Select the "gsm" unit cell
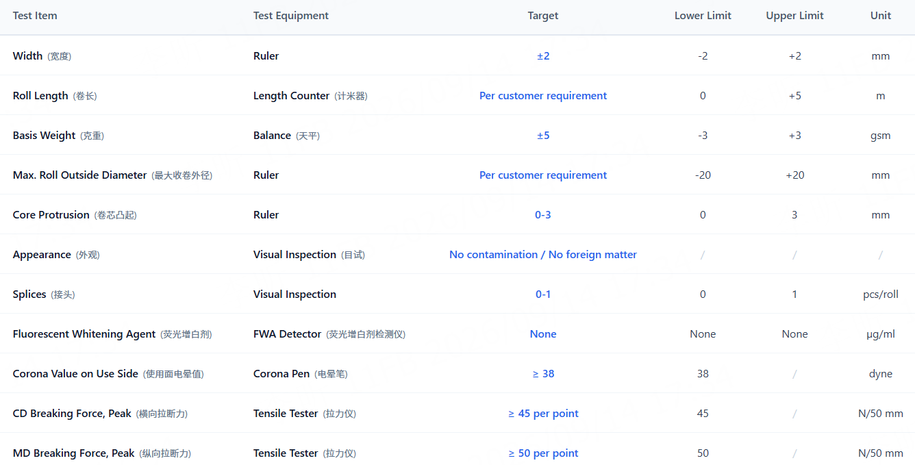915x465 pixels. [881, 136]
